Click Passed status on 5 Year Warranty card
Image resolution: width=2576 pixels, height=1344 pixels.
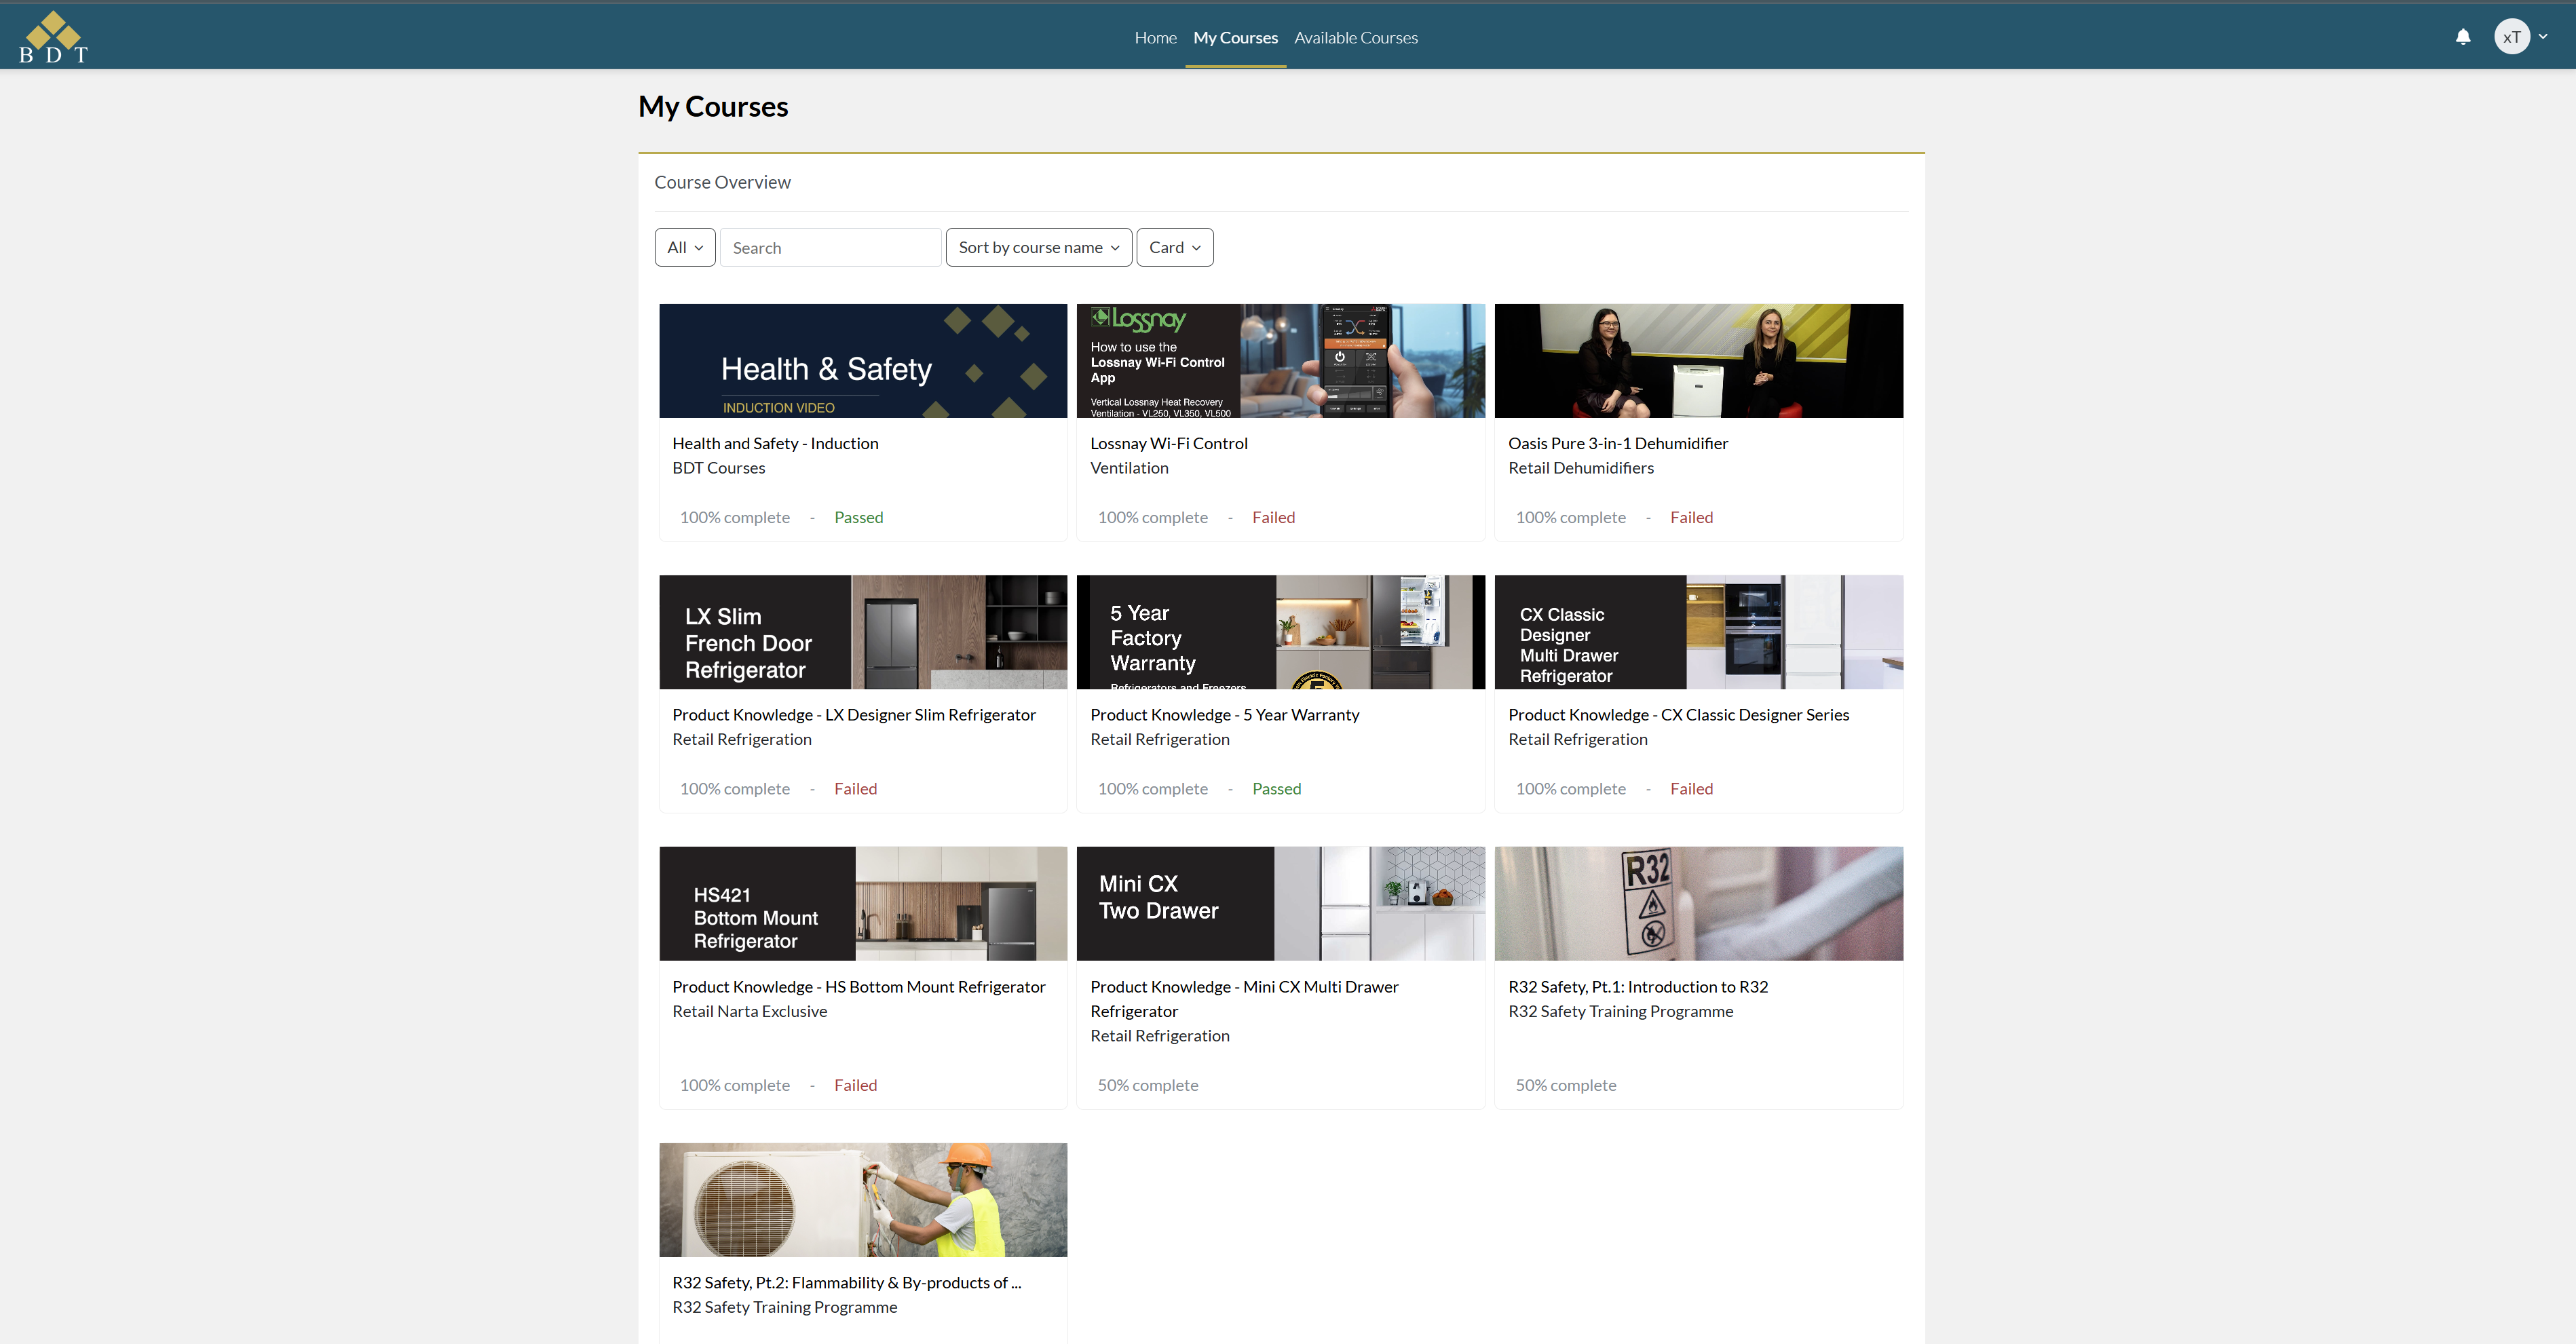[1276, 789]
